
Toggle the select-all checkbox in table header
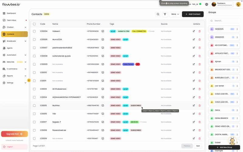[34, 24]
